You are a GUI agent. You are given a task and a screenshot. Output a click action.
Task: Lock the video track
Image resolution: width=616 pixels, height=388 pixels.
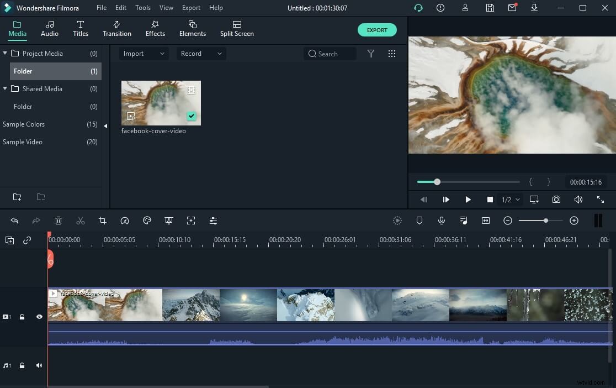click(x=22, y=317)
